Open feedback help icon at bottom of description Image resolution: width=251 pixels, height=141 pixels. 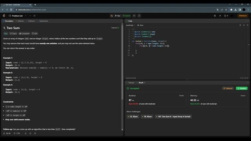coord(35,133)
